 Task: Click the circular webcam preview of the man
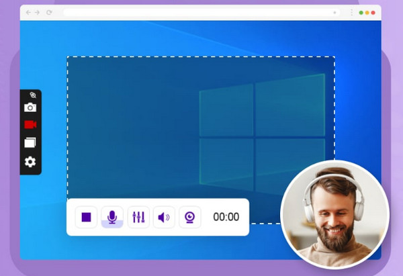(x=334, y=214)
